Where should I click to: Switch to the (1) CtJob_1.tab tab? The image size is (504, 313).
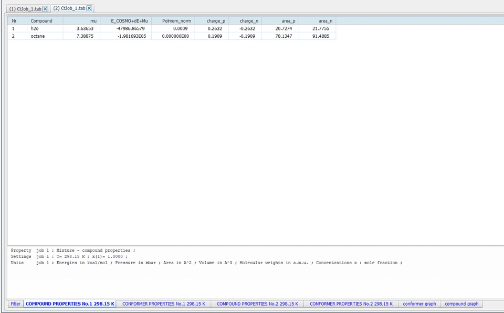click(x=25, y=9)
